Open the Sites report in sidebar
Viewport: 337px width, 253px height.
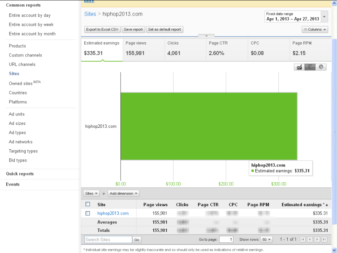[14, 73]
